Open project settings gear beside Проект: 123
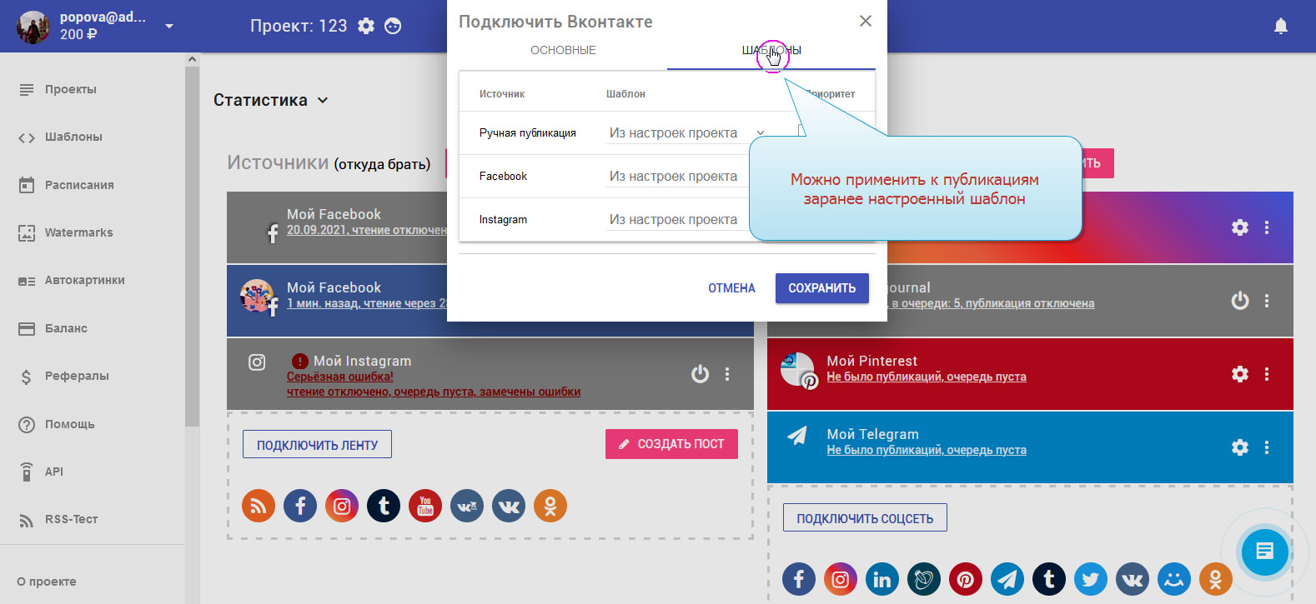Image resolution: width=1316 pixels, height=604 pixels. [x=366, y=26]
